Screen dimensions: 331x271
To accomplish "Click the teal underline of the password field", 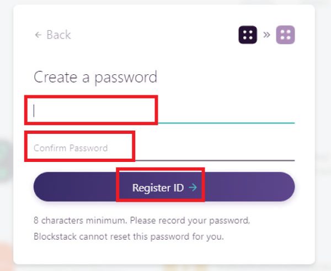I will pos(226,123).
